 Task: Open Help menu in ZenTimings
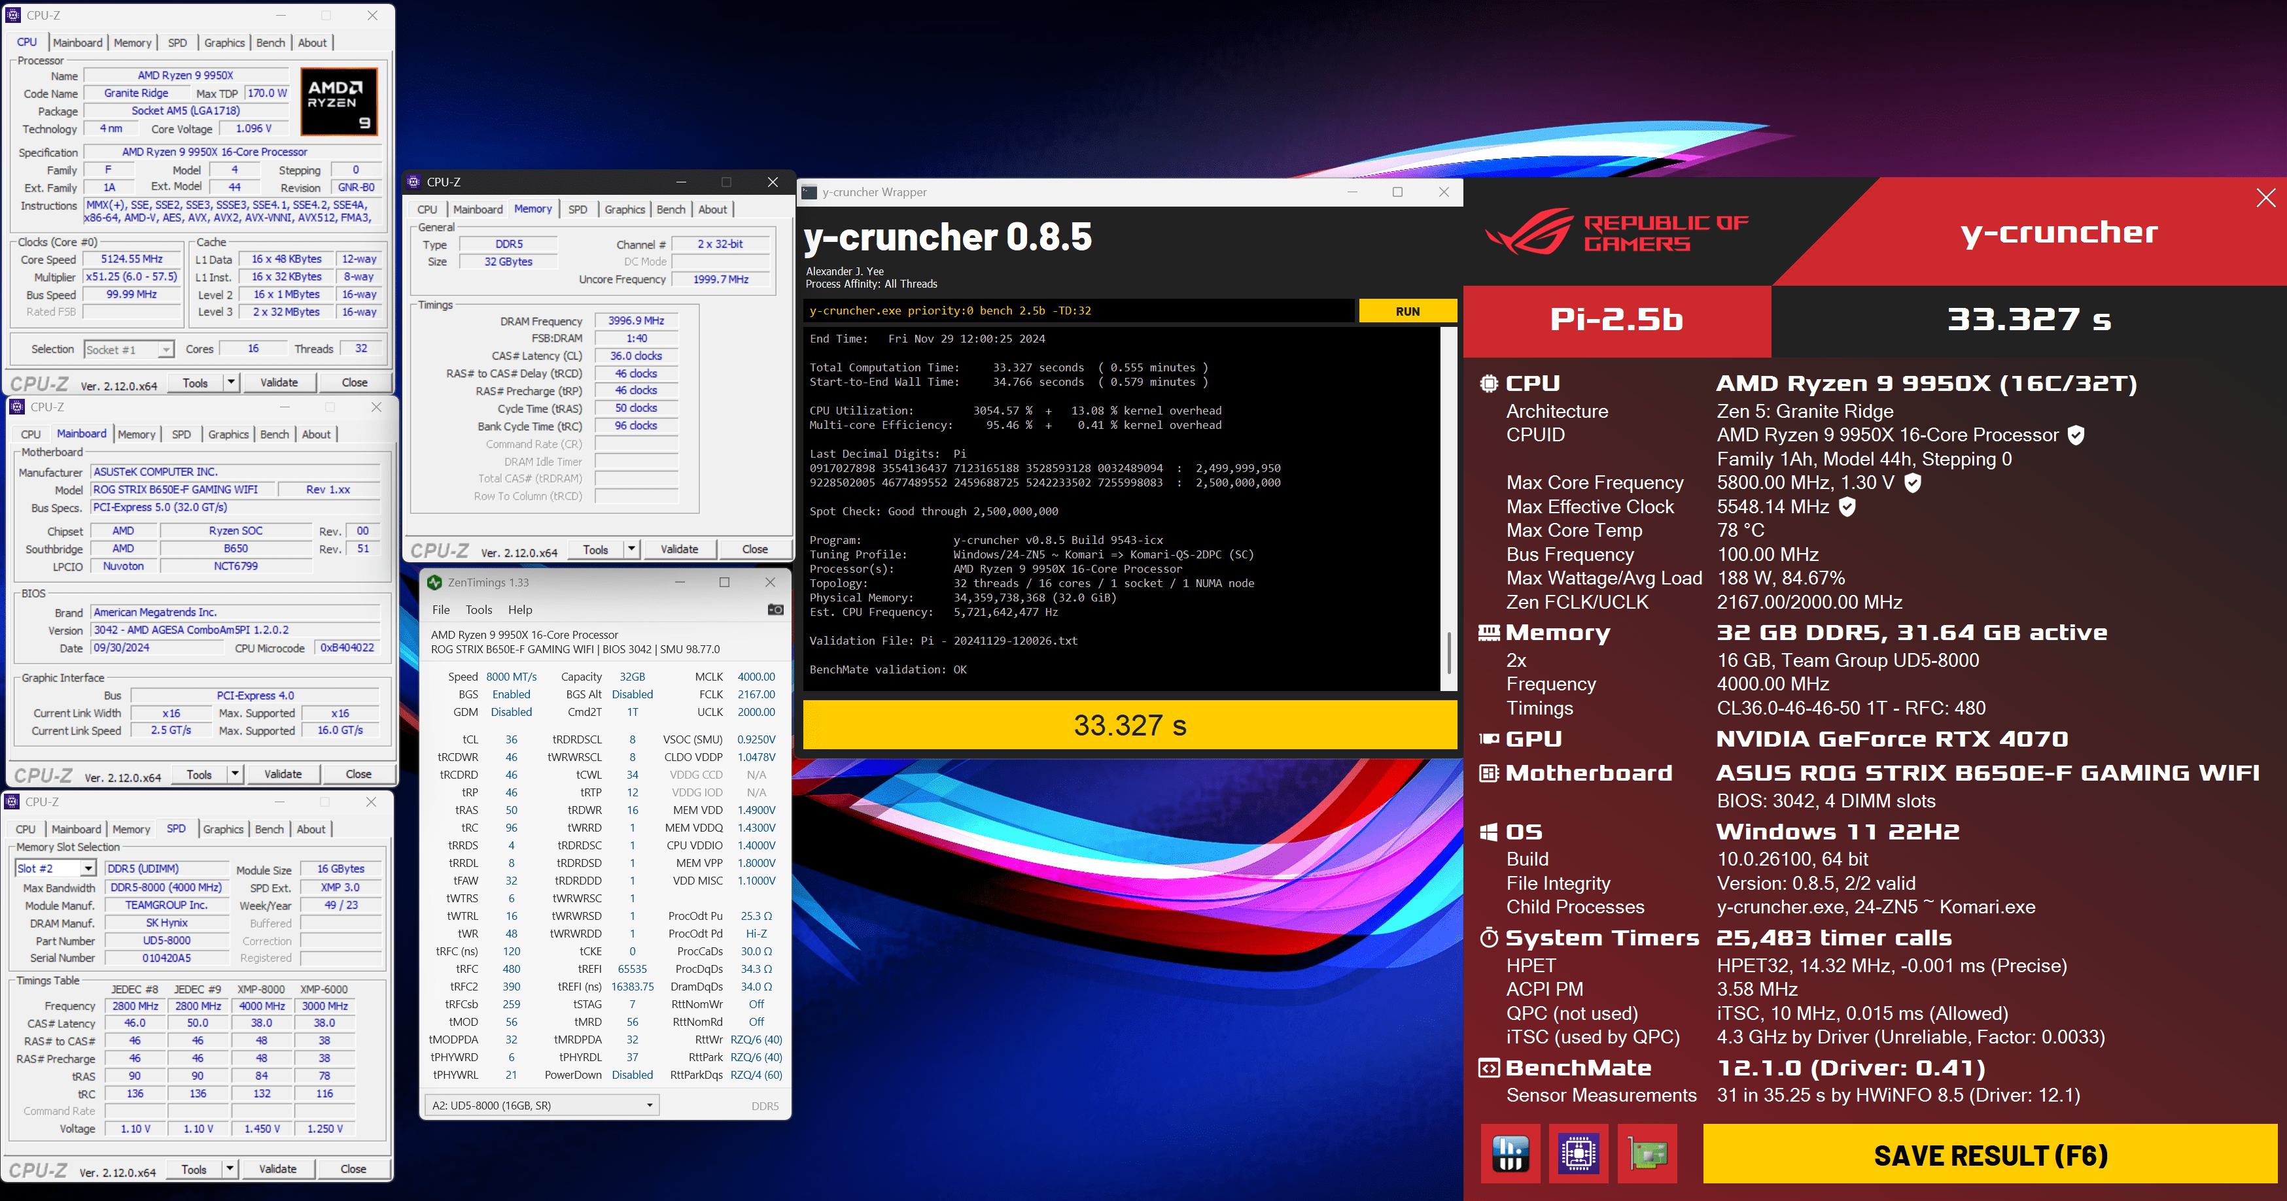tap(520, 610)
